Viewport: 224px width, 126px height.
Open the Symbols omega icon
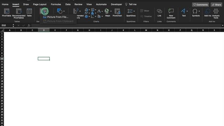(x=195, y=11)
